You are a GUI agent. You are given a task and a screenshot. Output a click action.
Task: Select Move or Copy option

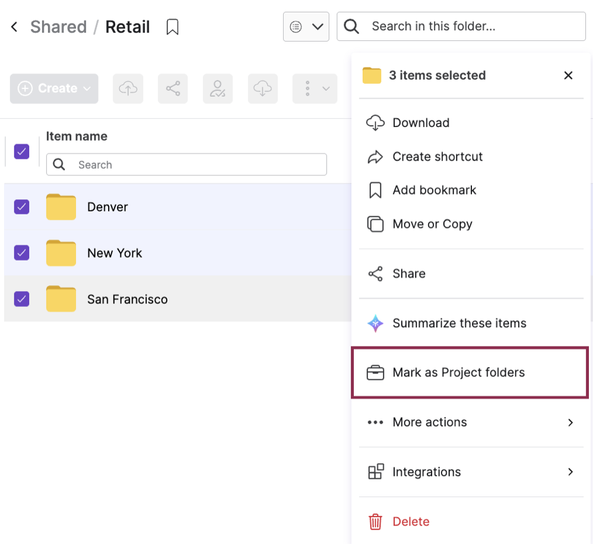(432, 224)
